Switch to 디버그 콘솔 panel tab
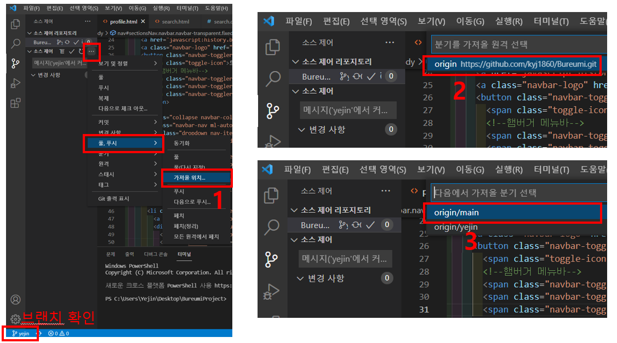 click(x=156, y=254)
